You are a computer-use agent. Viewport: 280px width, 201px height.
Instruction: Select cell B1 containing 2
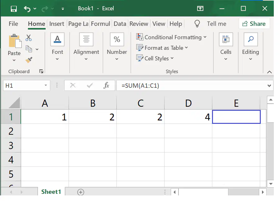[x=93, y=117]
